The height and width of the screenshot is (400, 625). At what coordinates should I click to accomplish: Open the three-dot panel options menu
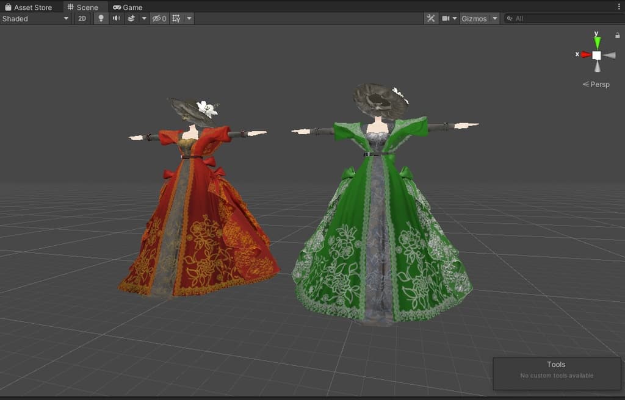tap(620, 7)
